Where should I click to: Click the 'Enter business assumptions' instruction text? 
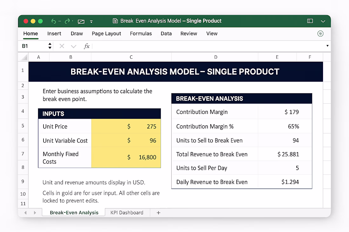coord(97,95)
